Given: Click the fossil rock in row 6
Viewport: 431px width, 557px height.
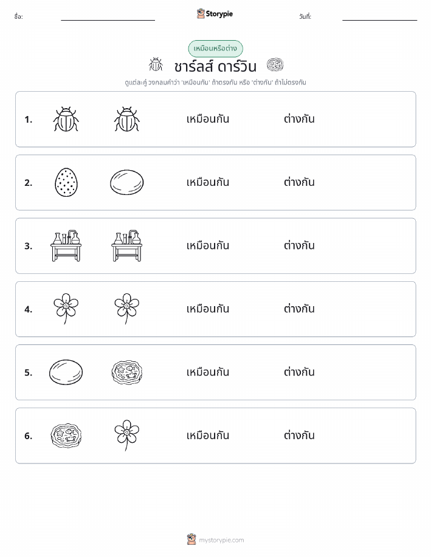Looking at the screenshot, I should point(66,436).
